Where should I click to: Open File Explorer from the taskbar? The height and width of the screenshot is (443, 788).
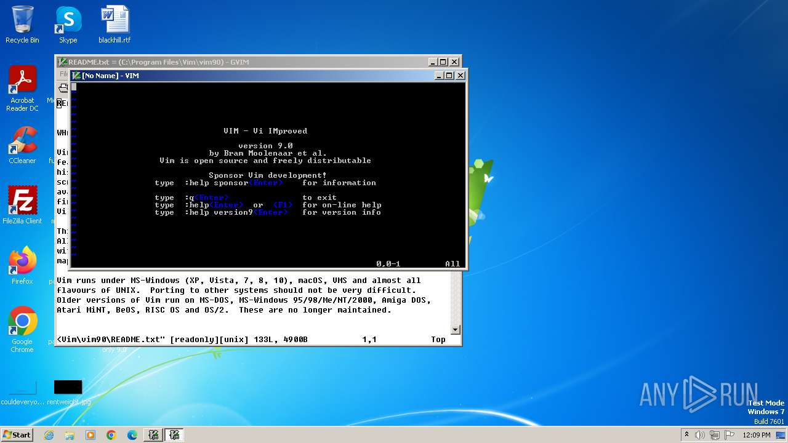[x=70, y=435]
